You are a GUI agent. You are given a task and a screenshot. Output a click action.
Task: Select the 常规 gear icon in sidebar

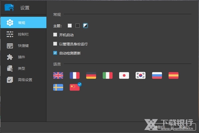pos(10,23)
